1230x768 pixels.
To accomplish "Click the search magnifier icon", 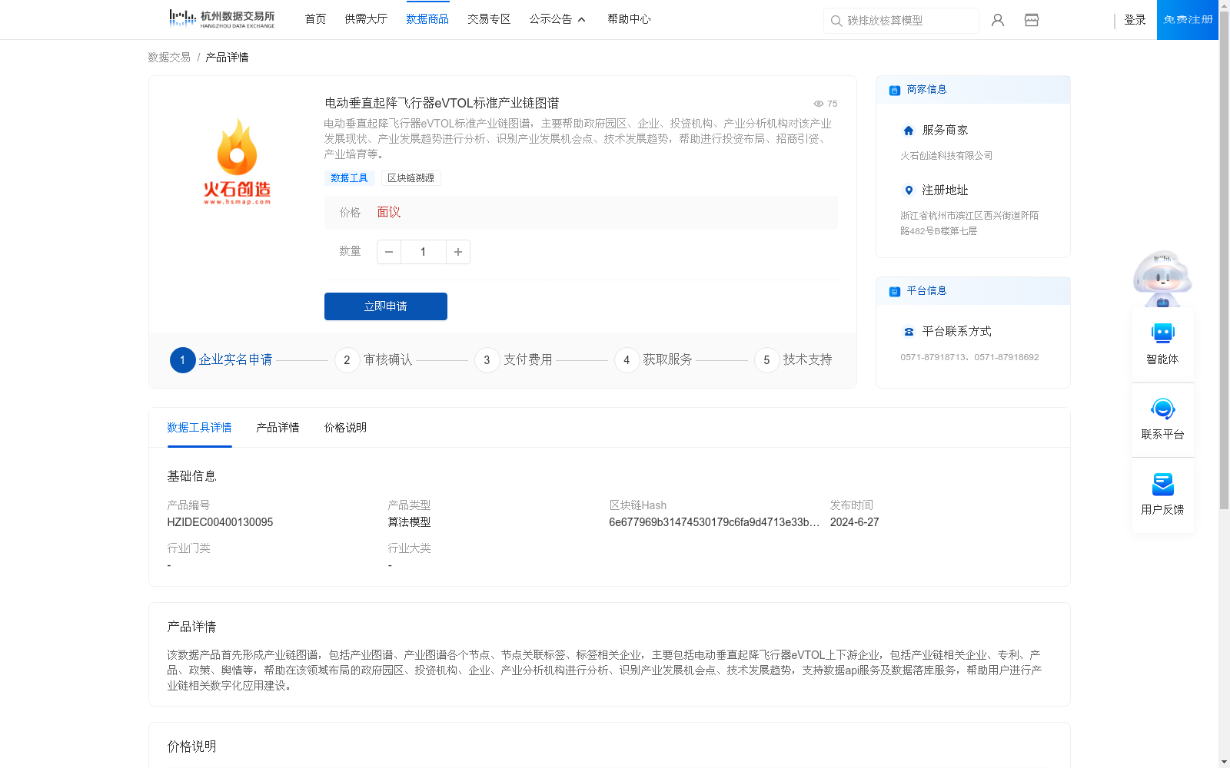I will click(x=836, y=21).
